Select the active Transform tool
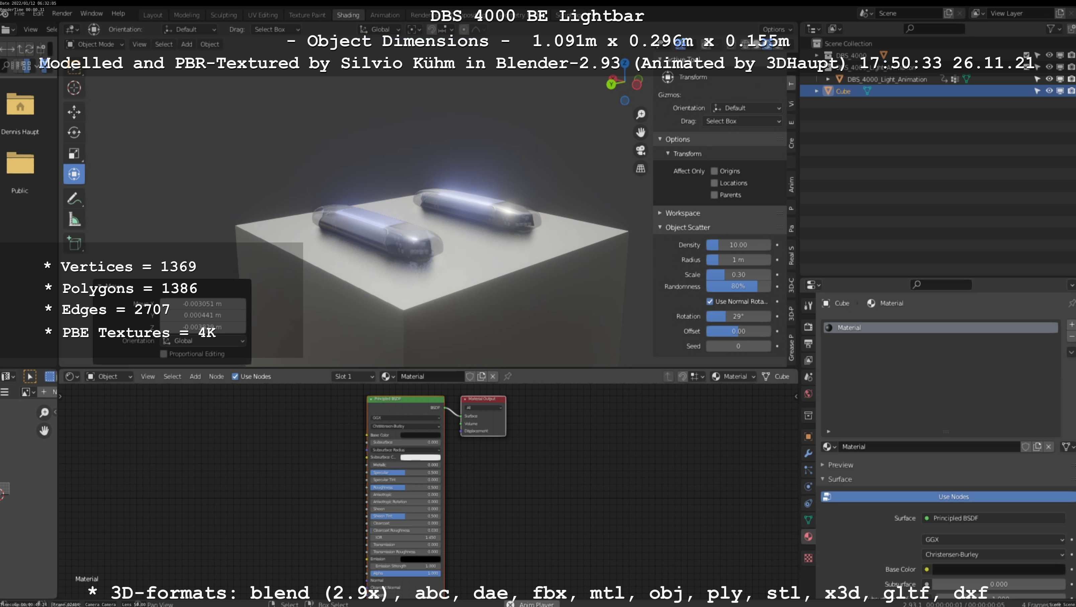 (74, 174)
